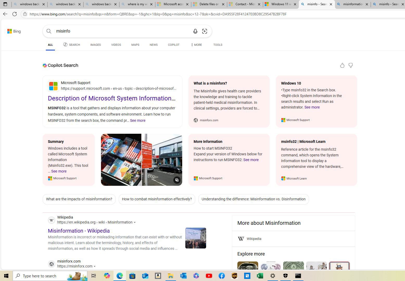Open Description of Microsoft System Information link
Viewport: 405px width, 281px height.
(112, 98)
